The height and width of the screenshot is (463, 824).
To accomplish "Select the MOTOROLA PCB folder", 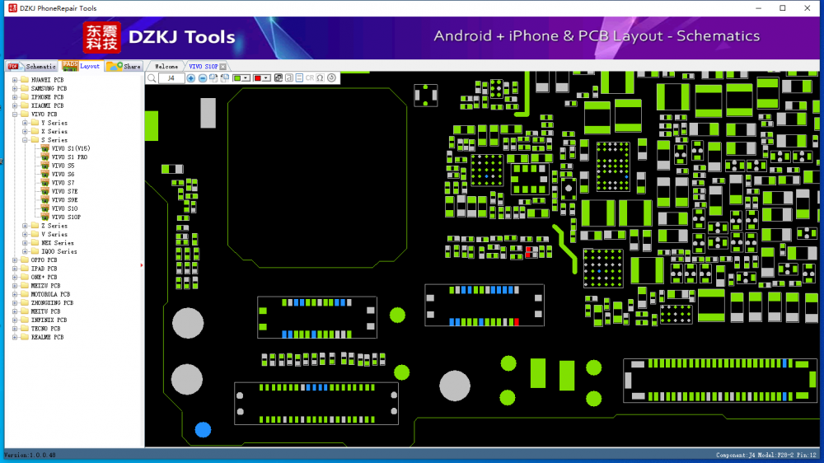I will pyautogui.click(x=50, y=294).
